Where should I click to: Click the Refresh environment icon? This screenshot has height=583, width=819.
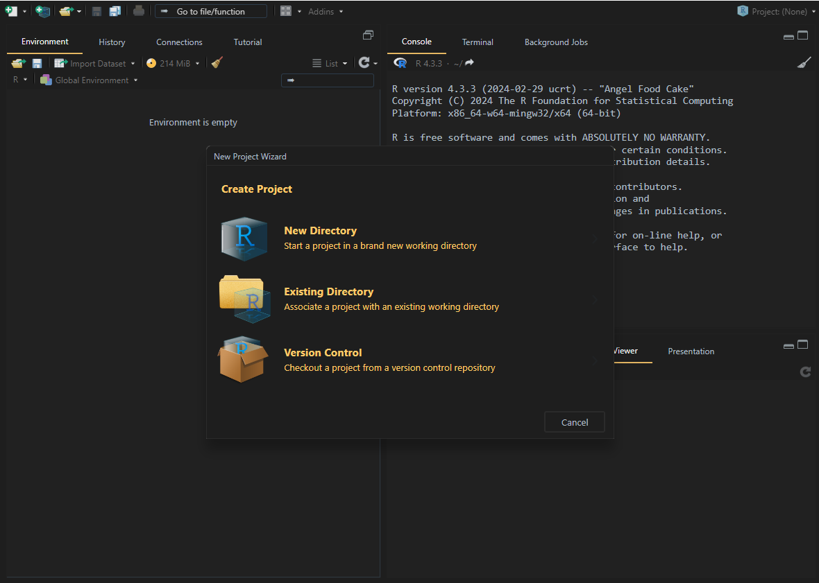pos(364,62)
